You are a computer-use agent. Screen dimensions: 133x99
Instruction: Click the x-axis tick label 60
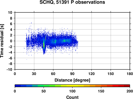[x=53, y=74]
